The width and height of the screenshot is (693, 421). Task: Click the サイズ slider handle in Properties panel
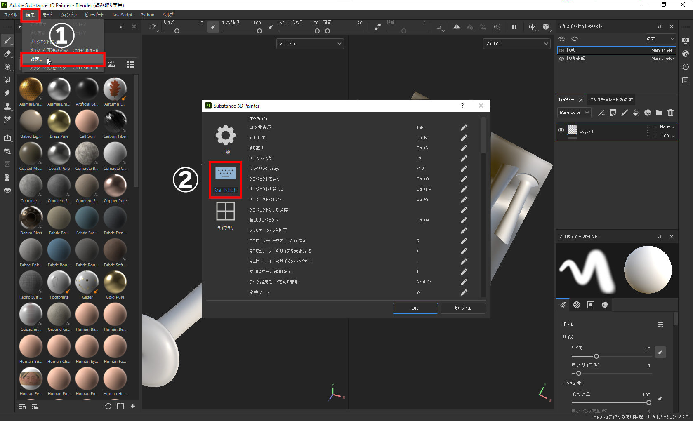tap(596, 356)
